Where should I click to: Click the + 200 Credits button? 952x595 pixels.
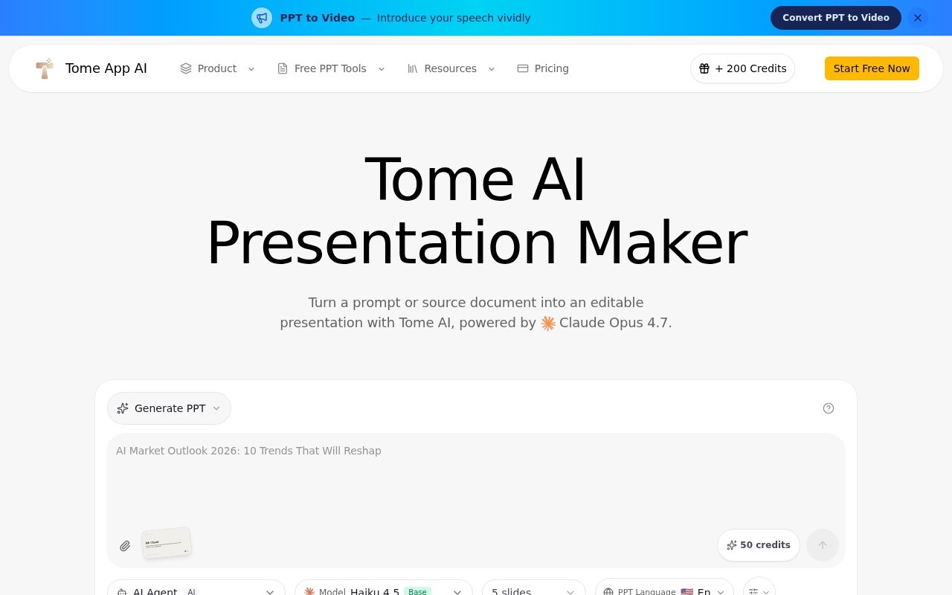742,68
